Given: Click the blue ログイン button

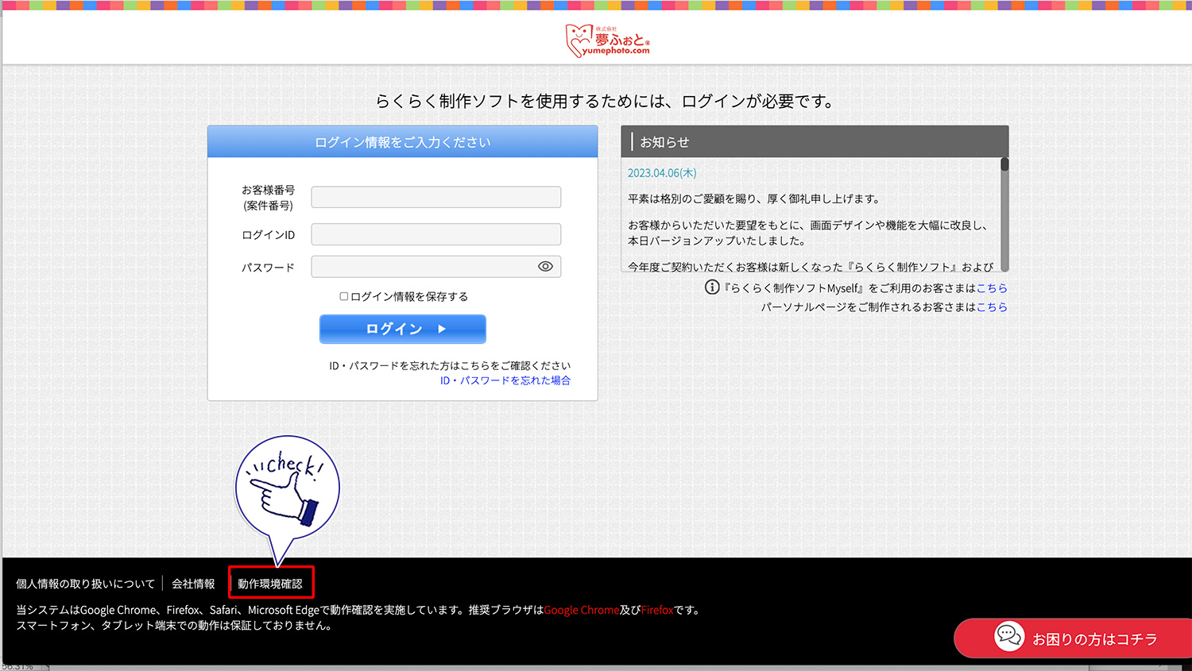Looking at the screenshot, I should click(403, 329).
